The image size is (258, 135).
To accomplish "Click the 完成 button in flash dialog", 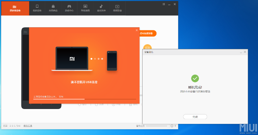I will click(195, 117).
